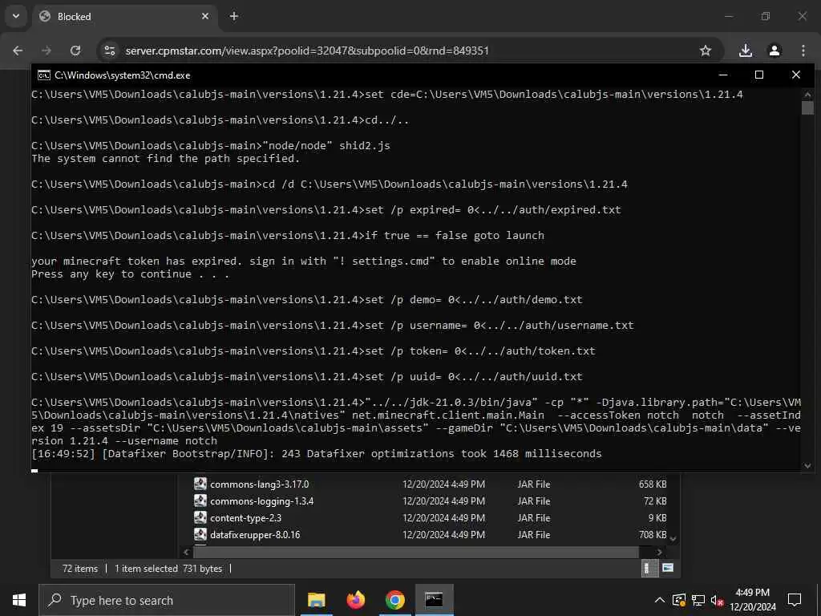
Task: Open taskbar clock and date
Action: tap(752, 600)
